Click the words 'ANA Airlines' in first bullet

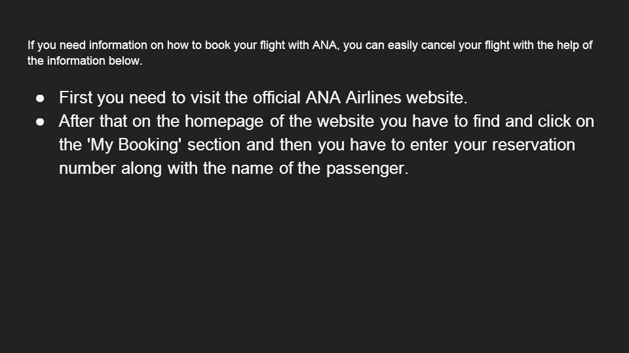coord(353,97)
